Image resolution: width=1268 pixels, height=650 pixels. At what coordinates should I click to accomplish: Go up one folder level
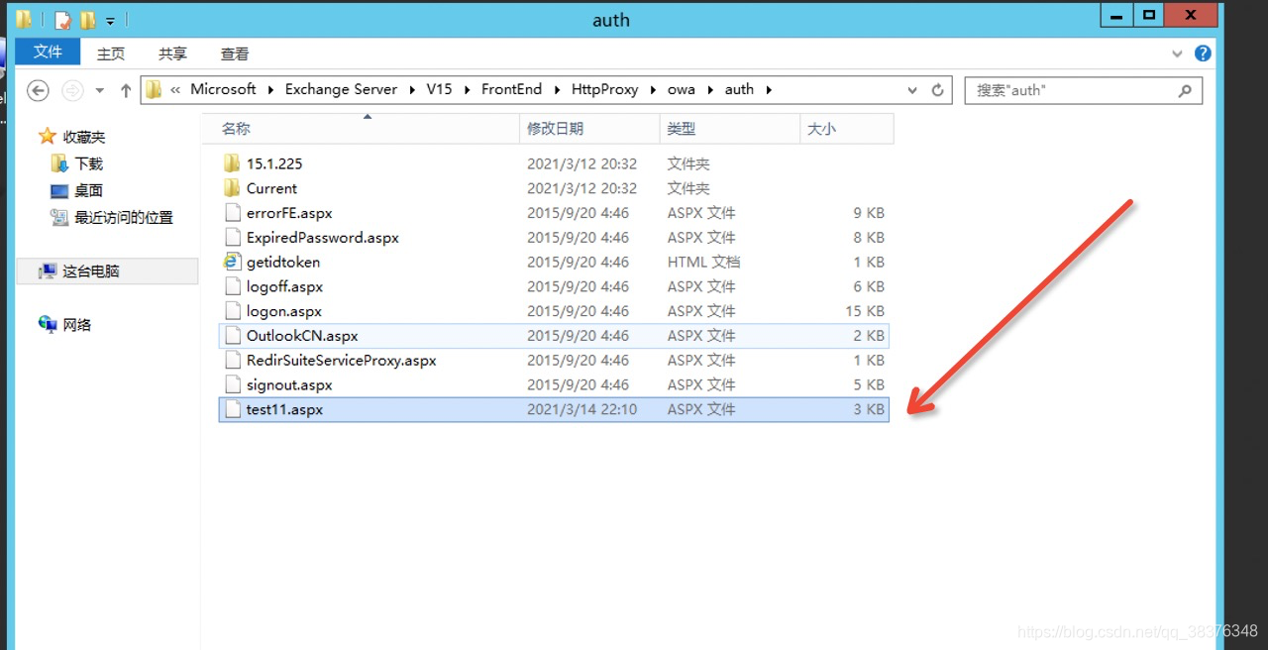[126, 90]
